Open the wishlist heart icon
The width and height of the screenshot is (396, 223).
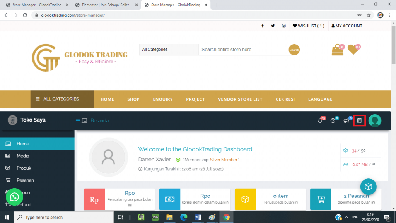[x=353, y=50]
